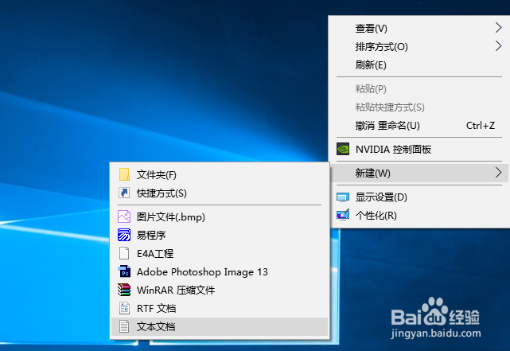Click the text document icon beside 文本文档
The height and width of the screenshot is (351, 510).
124,326
